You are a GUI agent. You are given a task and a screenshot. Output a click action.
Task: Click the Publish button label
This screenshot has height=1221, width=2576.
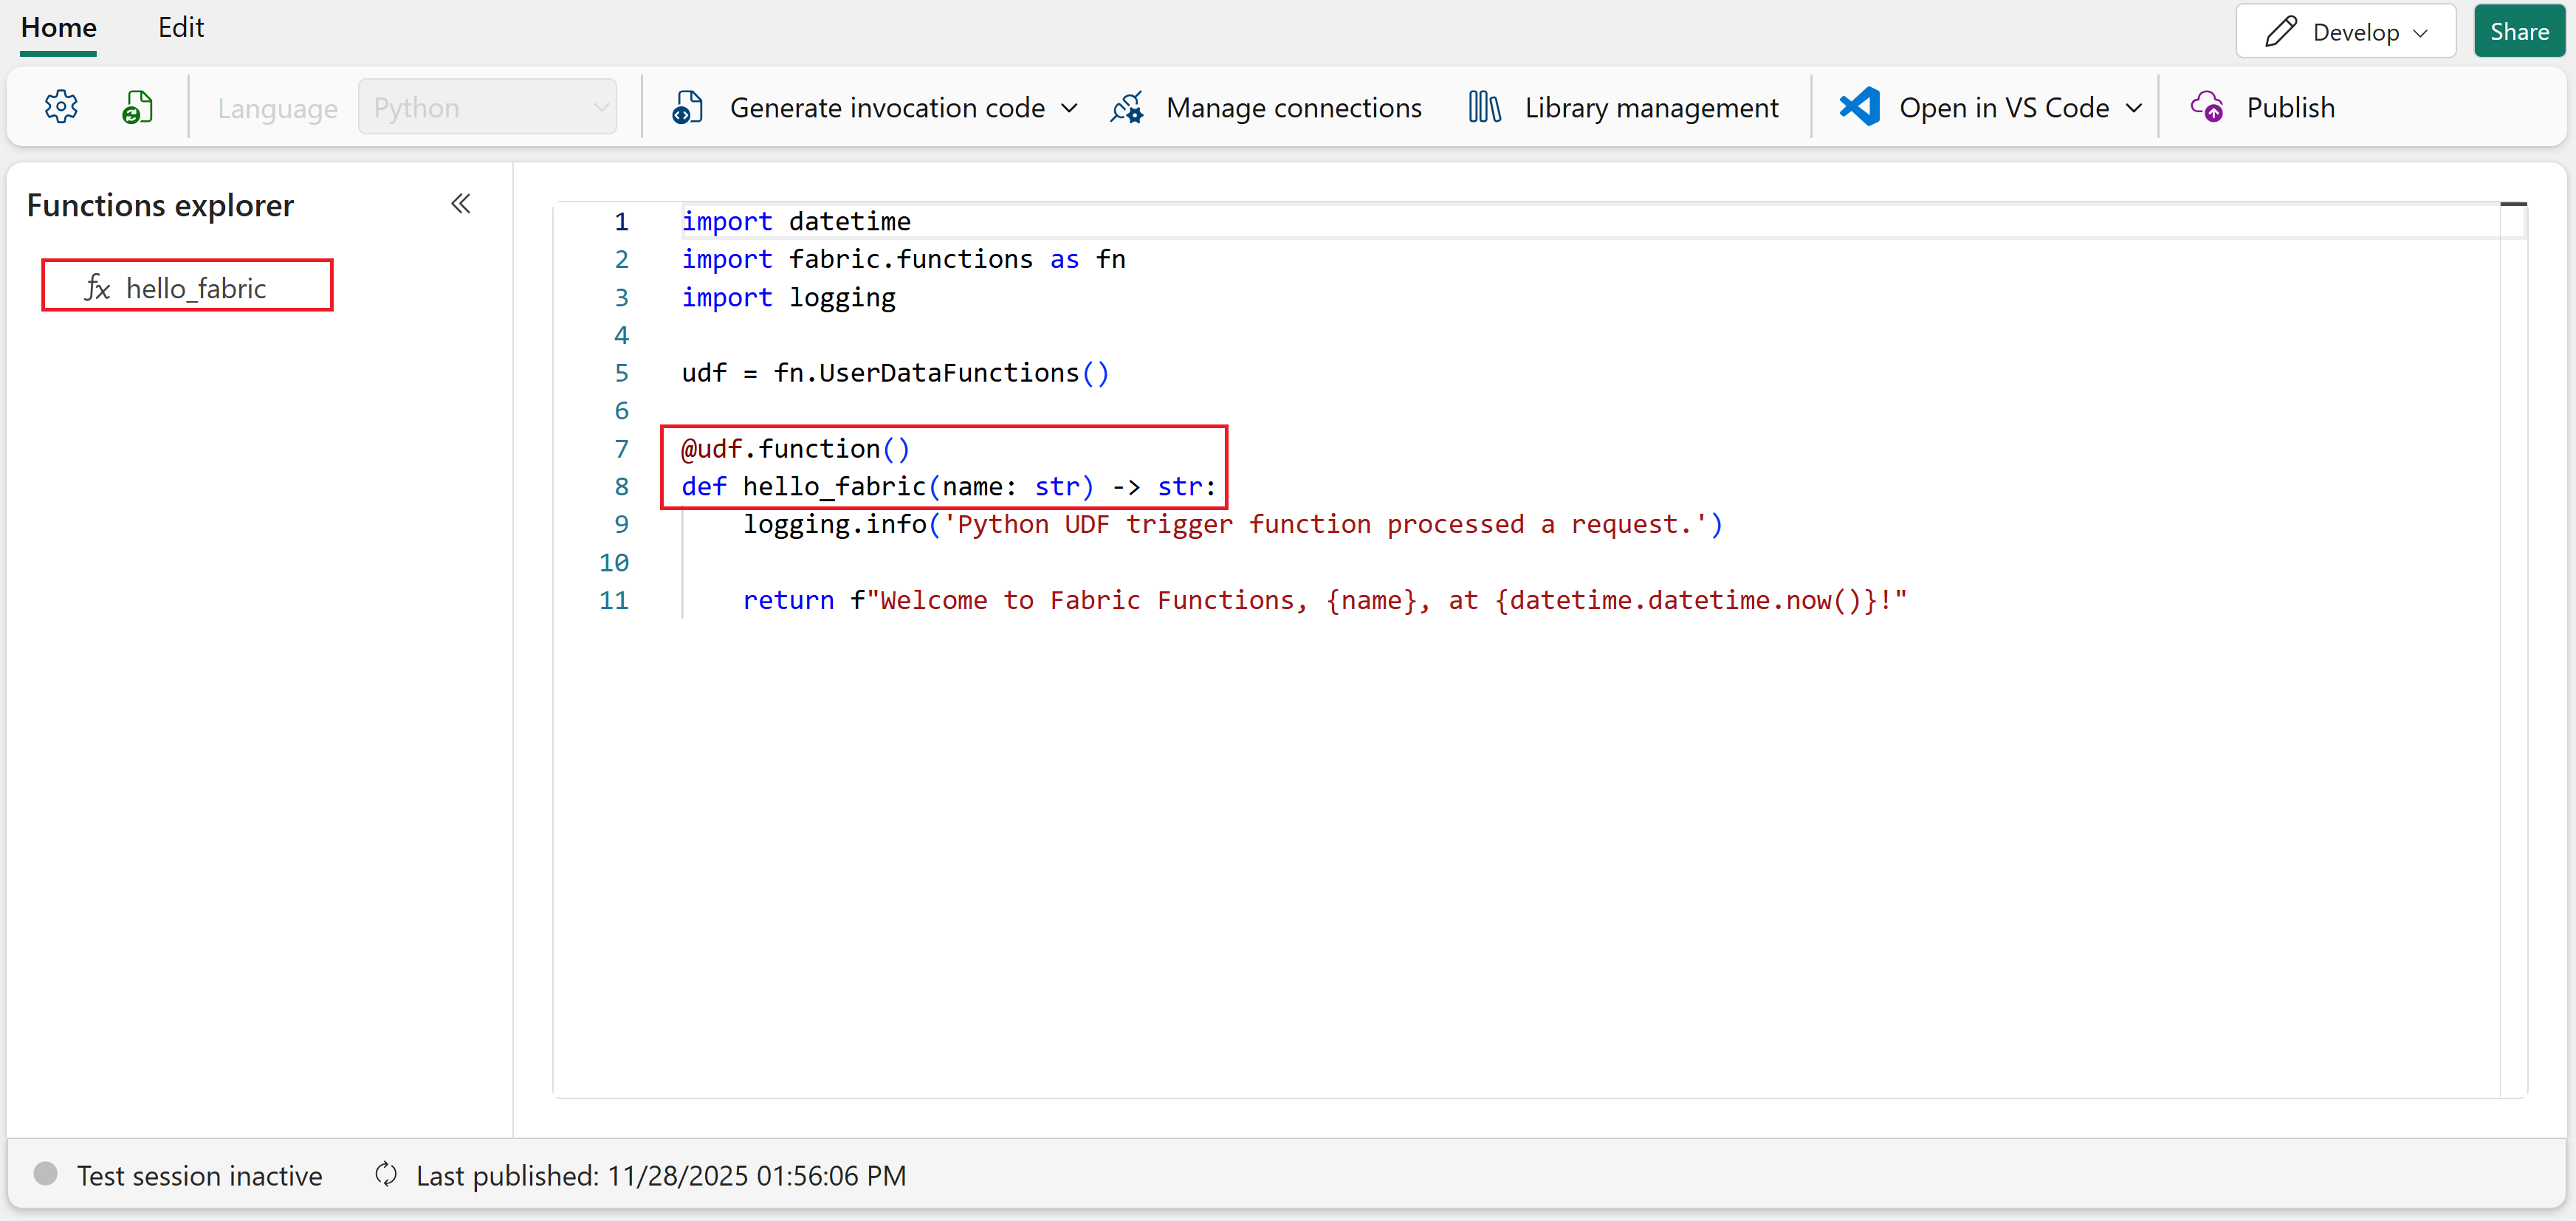(x=2290, y=107)
